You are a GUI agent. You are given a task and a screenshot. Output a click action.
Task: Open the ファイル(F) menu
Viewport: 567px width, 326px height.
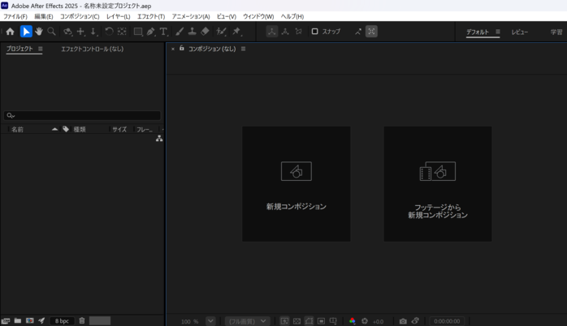coord(15,16)
